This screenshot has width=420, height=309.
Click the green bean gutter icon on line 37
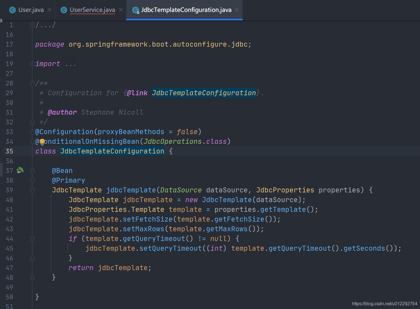tap(20, 170)
